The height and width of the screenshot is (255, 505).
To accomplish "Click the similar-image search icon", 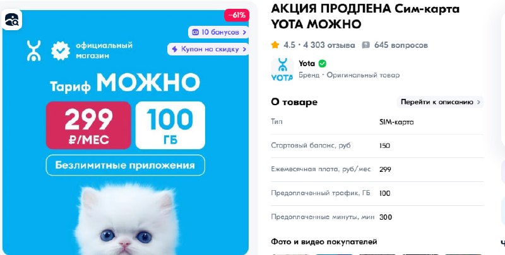I will pyautogui.click(x=12, y=20).
